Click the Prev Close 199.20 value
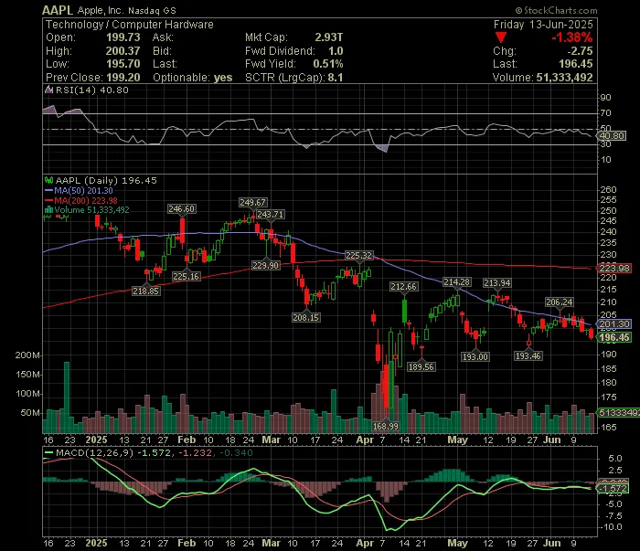The width and height of the screenshot is (640, 551). pos(123,78)
